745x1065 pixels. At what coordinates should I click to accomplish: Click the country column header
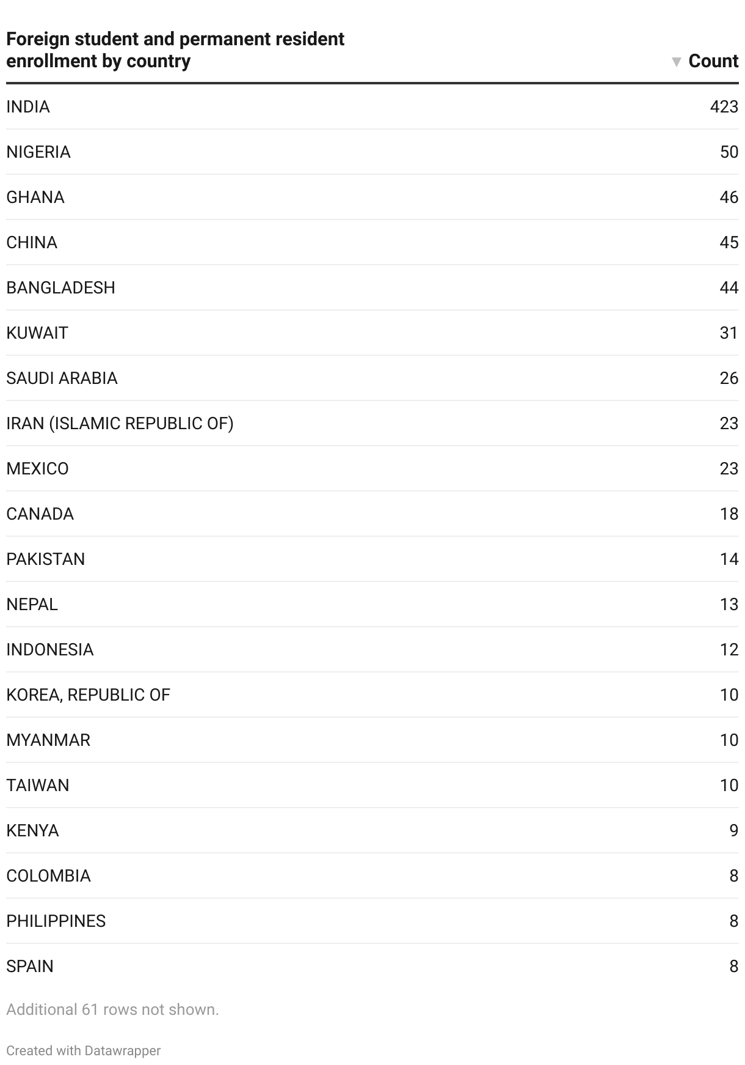(175, 50)
